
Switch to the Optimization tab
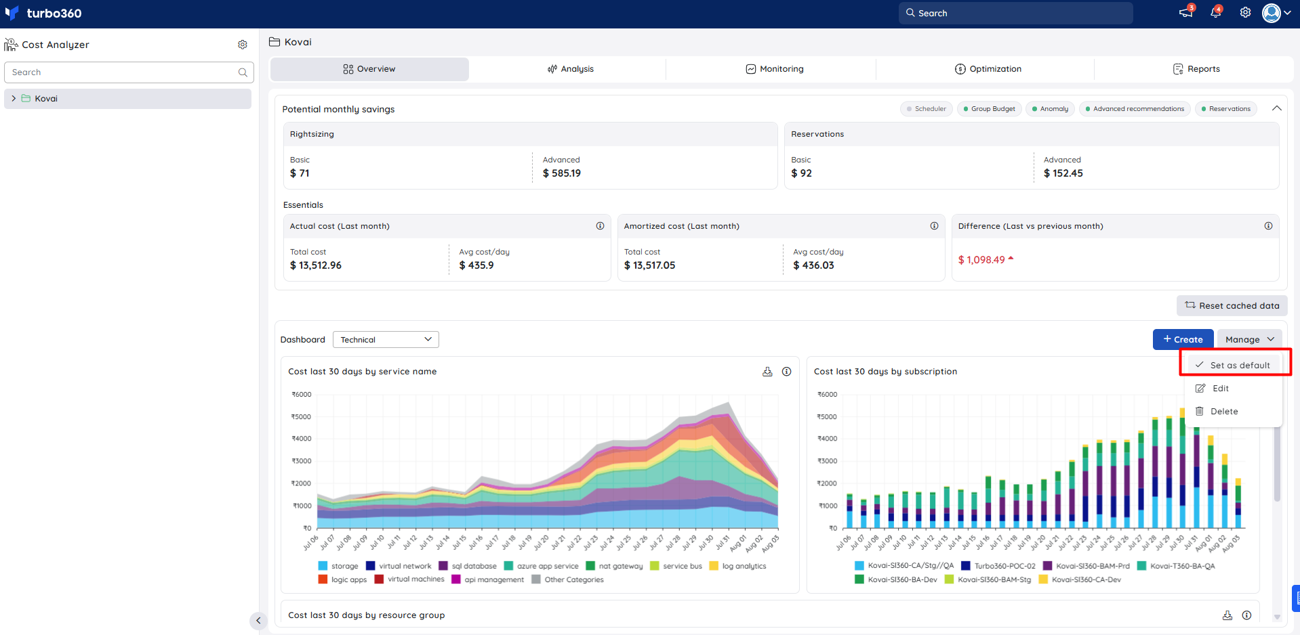click(x=988, y=69)
